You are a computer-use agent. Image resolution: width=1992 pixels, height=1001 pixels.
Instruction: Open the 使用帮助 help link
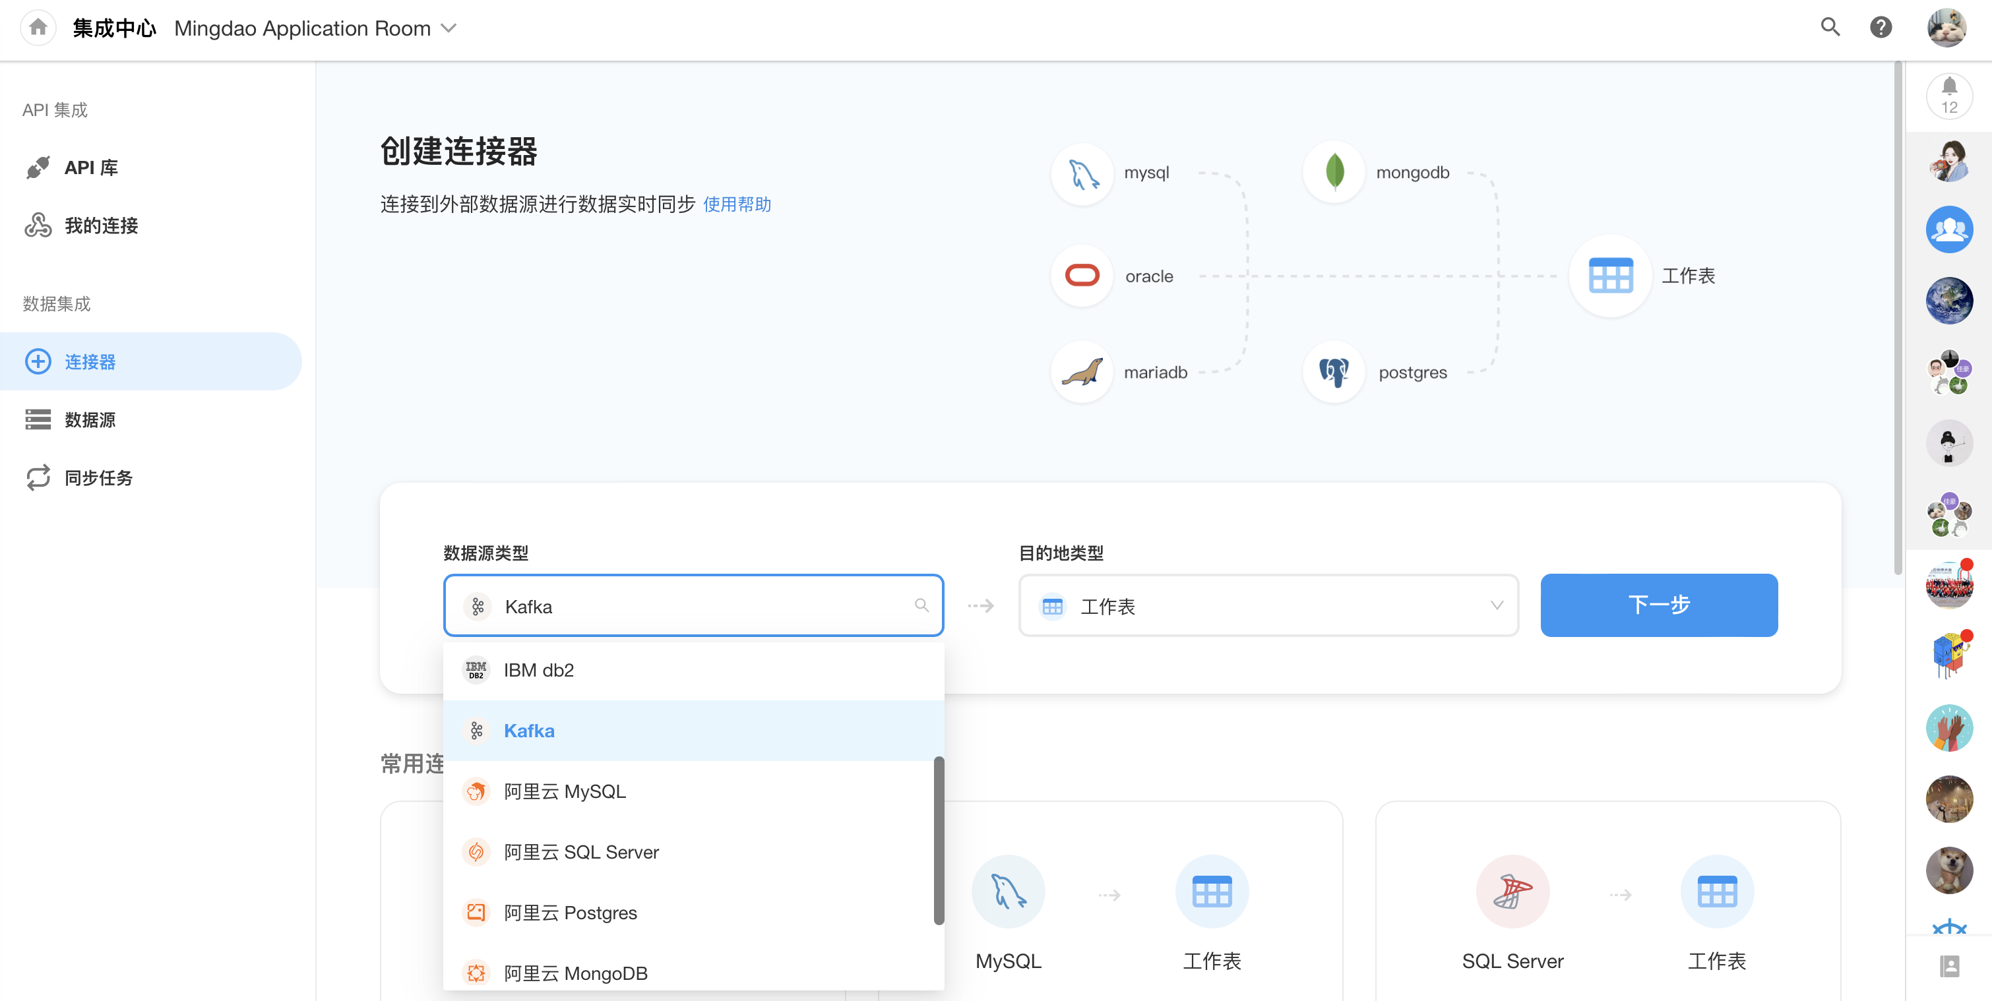coord(736,204)
